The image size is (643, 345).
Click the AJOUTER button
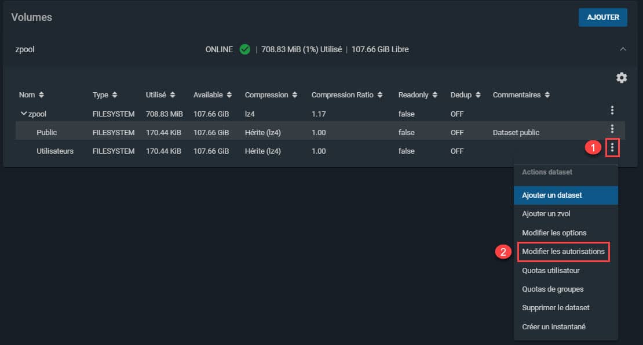[x=602, y=17]
